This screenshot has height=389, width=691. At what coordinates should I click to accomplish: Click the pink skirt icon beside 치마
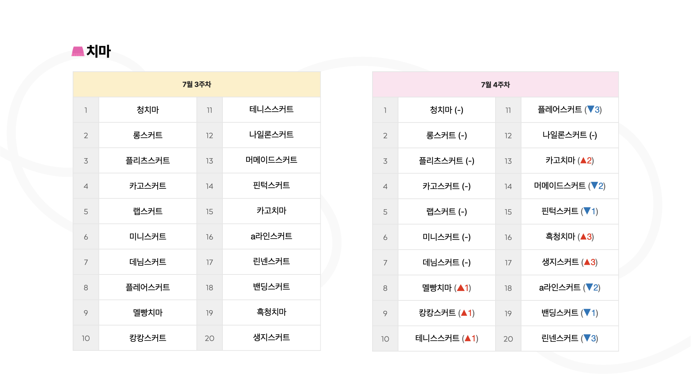(x=78, y=51)
